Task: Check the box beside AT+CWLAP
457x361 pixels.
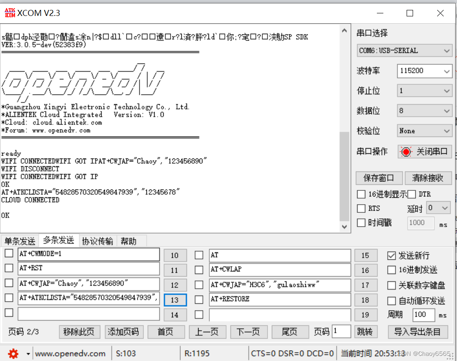Action: (x=199, y=270)
